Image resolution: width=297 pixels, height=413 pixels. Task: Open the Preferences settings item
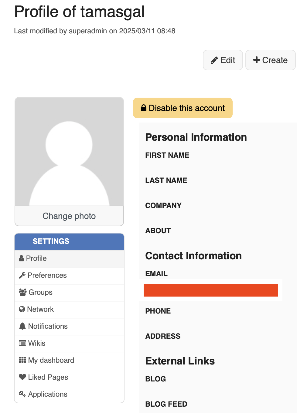point(69,275)
